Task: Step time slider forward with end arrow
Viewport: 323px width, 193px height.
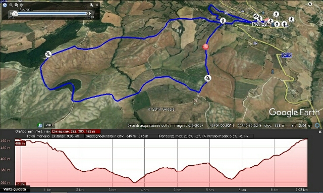Action: 90,13
